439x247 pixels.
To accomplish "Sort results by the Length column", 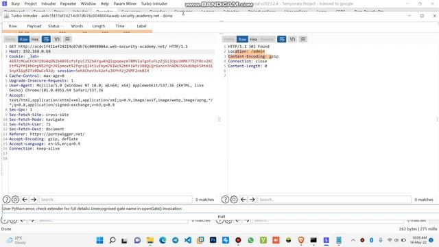I will click(x=99, y=26).
